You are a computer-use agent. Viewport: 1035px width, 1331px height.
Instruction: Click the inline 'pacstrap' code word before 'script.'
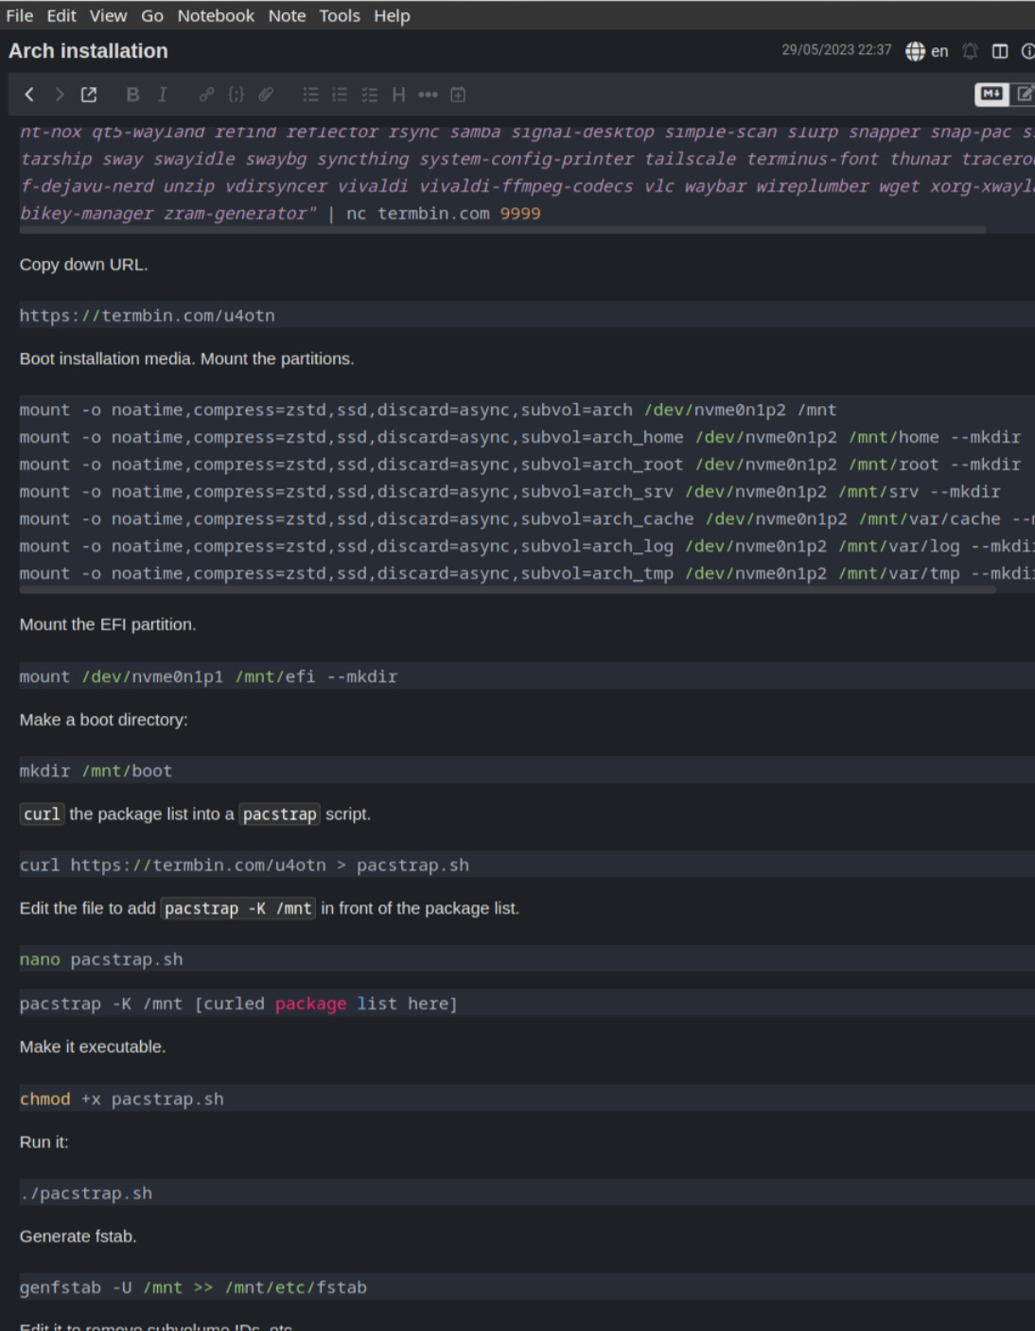click(x=280, y=814)
